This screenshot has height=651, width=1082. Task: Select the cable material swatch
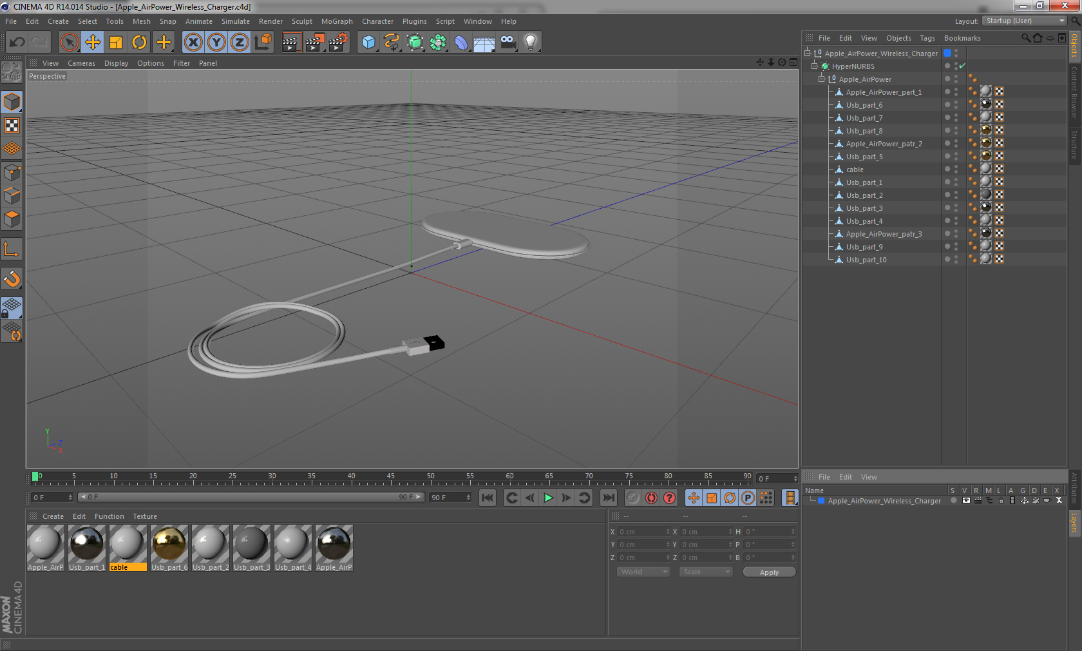pos(128,548)
